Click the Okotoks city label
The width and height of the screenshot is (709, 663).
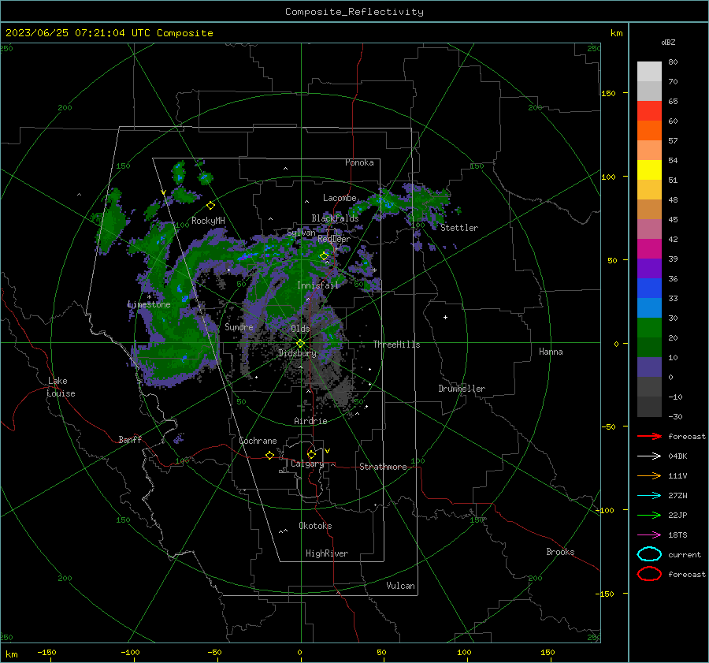tap(315, 526)
